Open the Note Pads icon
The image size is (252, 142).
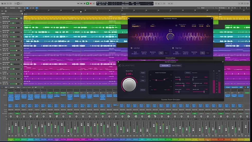tap(242, 4)
